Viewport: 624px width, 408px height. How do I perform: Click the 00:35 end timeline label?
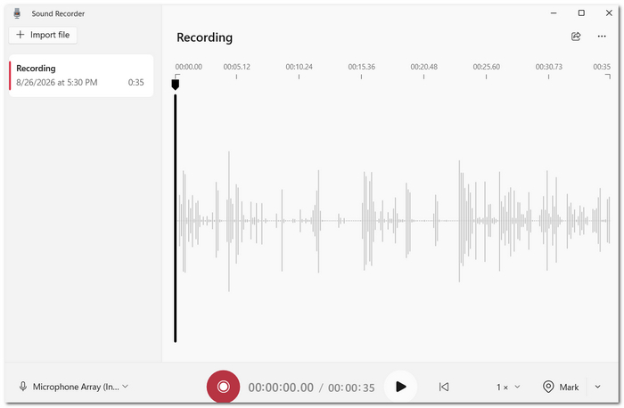602,67
